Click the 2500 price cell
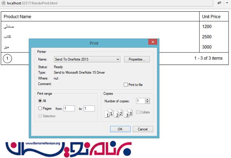The height and width of the screenshot is (158, 231). [214, 36]
